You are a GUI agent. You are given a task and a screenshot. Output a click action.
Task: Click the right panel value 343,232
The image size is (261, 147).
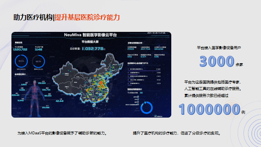159,49
